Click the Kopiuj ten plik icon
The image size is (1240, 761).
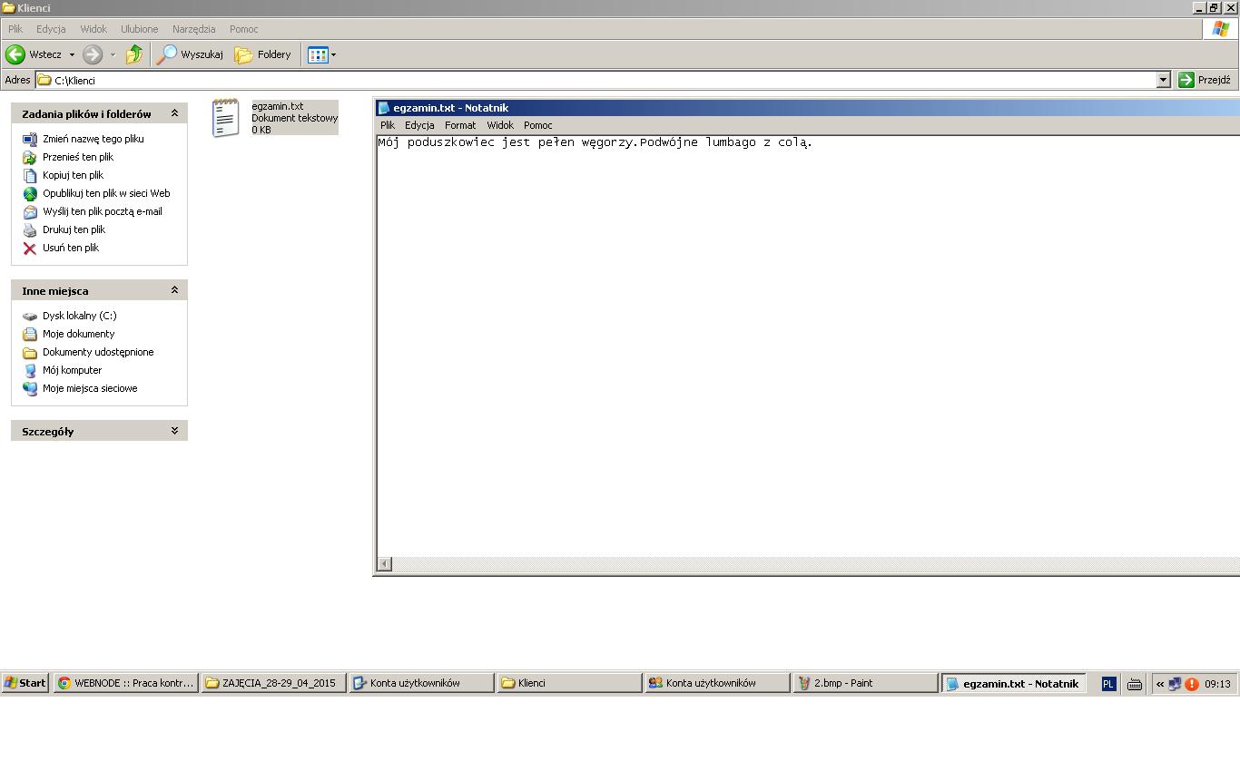coord(30,175)
